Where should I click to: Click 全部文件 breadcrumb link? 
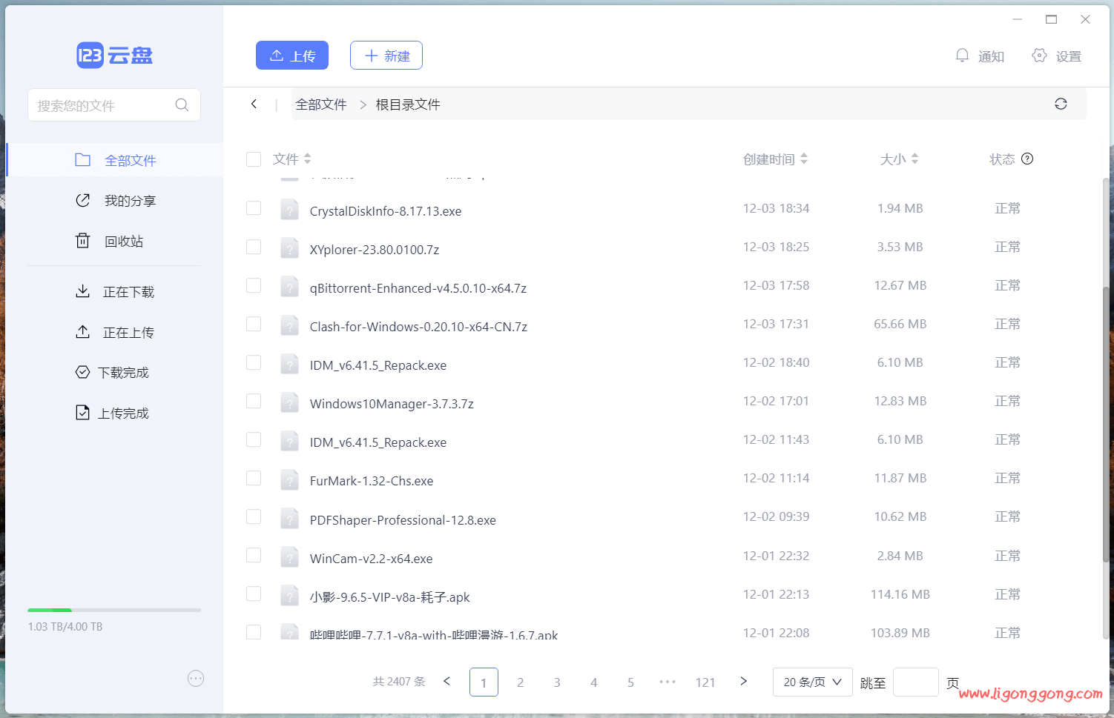(x=321, y=104)
